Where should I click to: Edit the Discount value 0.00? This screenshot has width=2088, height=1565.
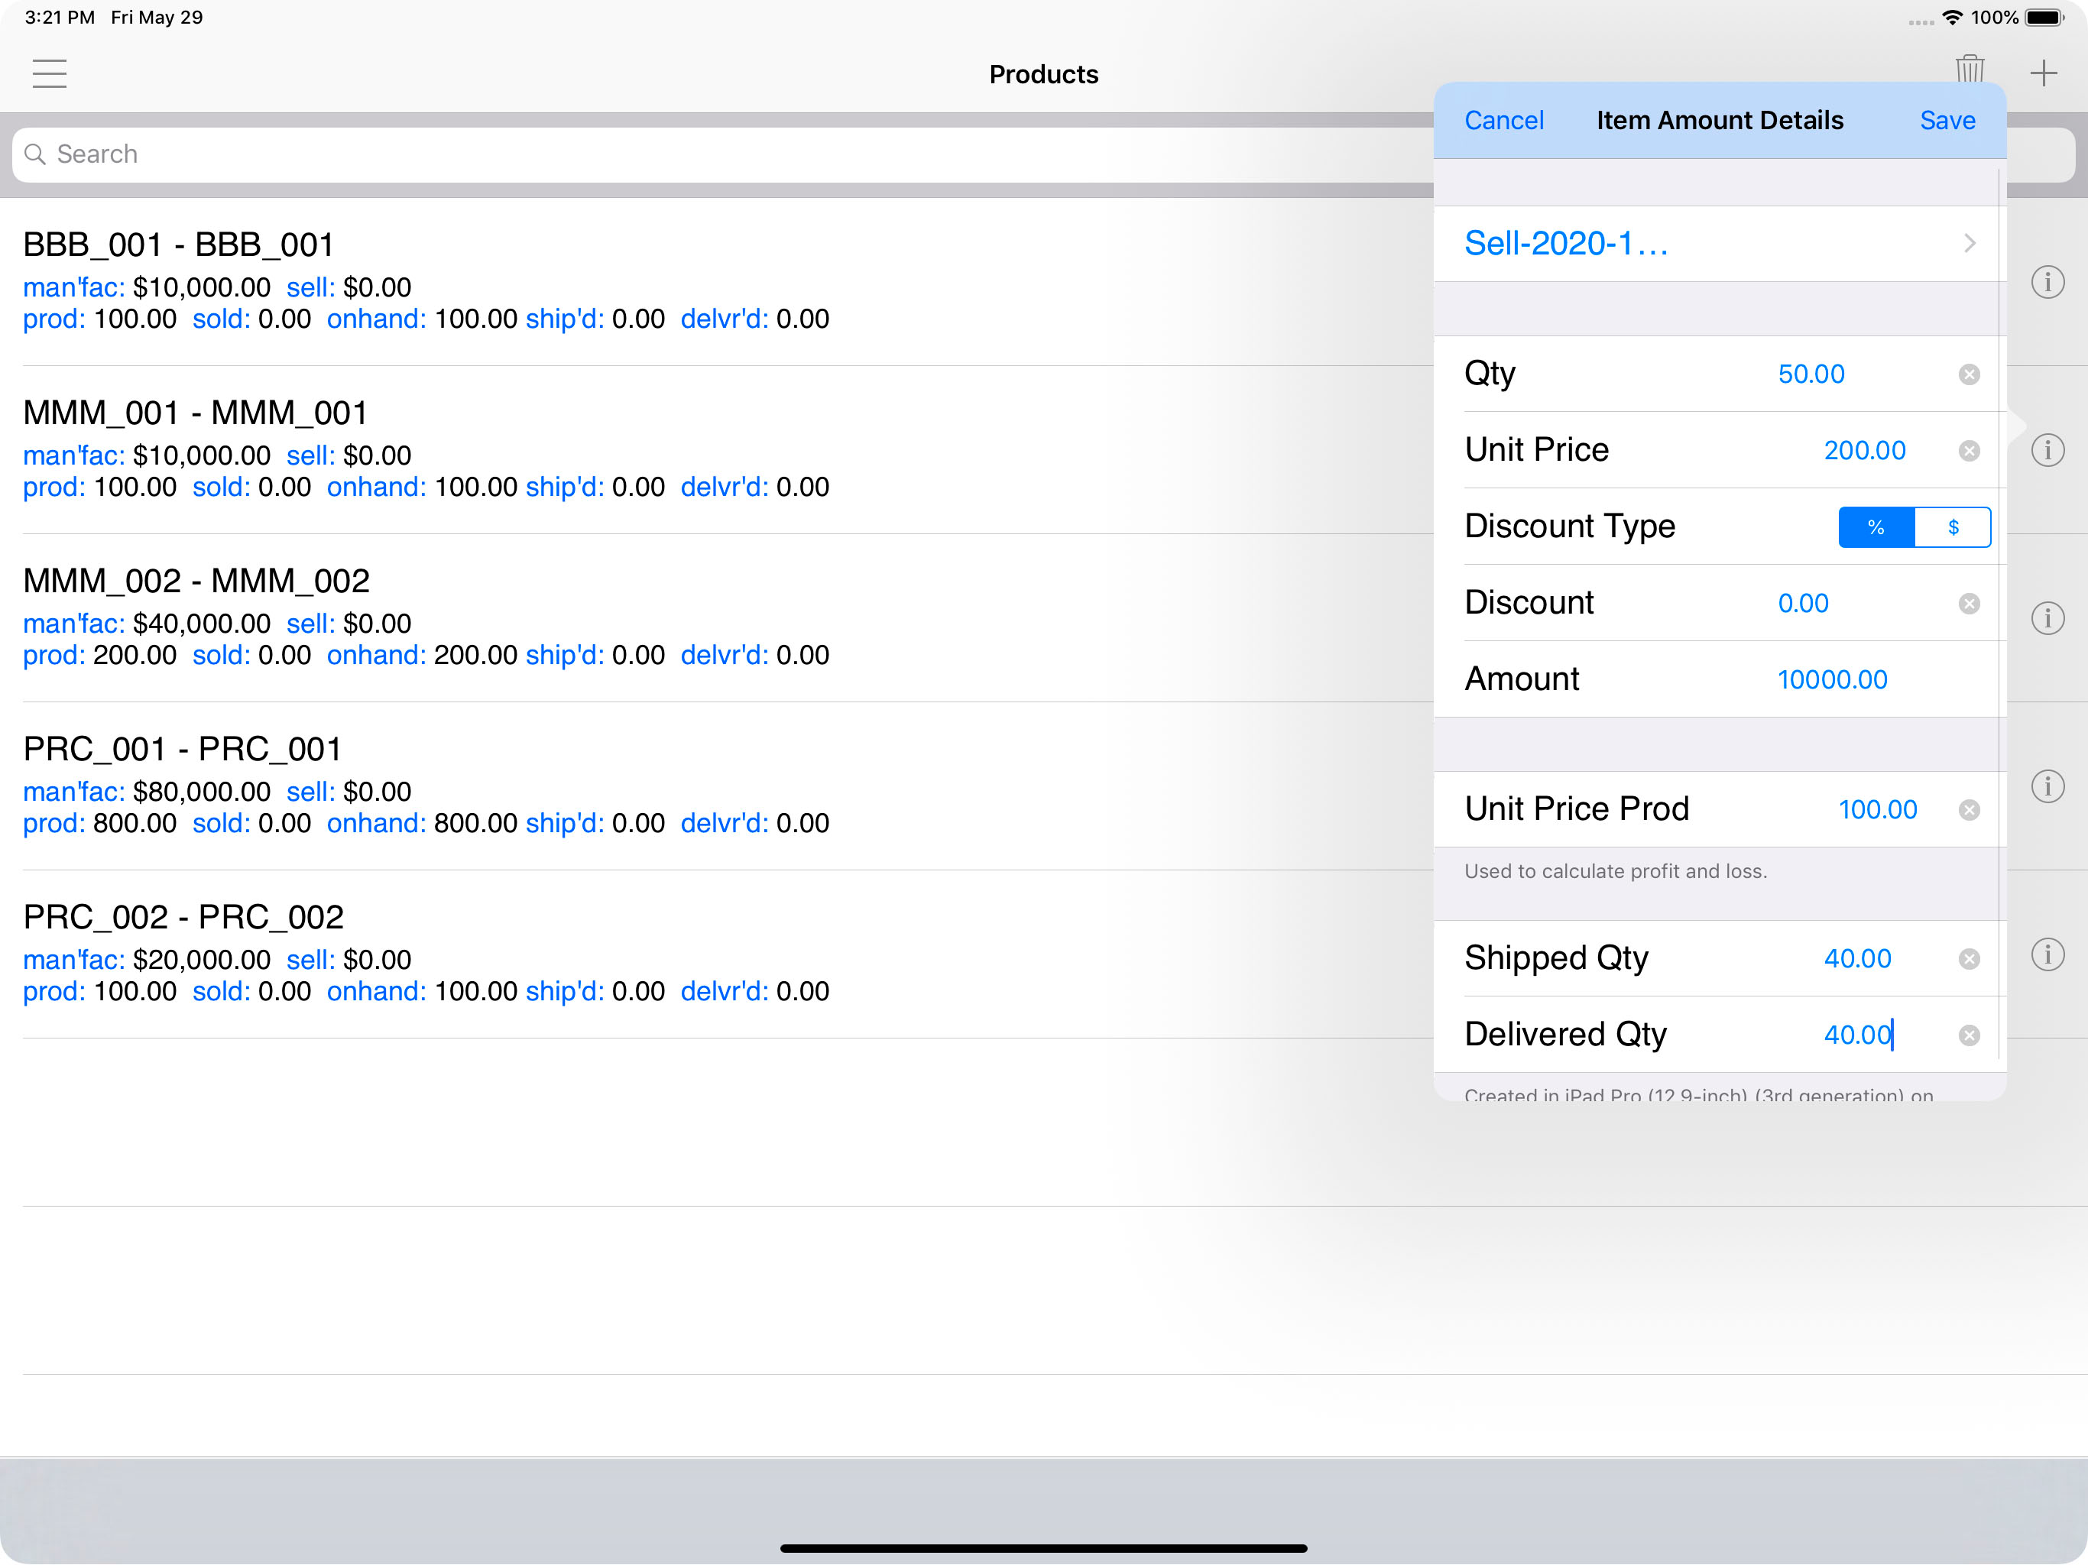click(x=1803, y=604)
